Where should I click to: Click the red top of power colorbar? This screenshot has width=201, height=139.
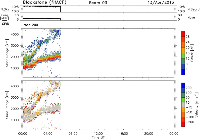click(183, 34)
